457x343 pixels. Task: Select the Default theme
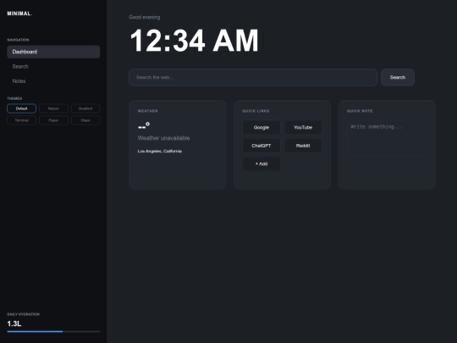(21, 108)
